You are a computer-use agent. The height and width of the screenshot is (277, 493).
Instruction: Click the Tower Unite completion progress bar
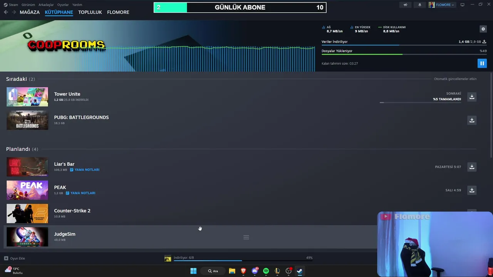(420, 103)
